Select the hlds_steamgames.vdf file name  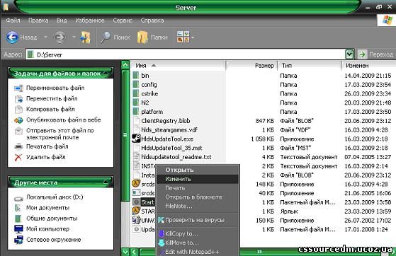pyautogui.click(x=169, y=130)
